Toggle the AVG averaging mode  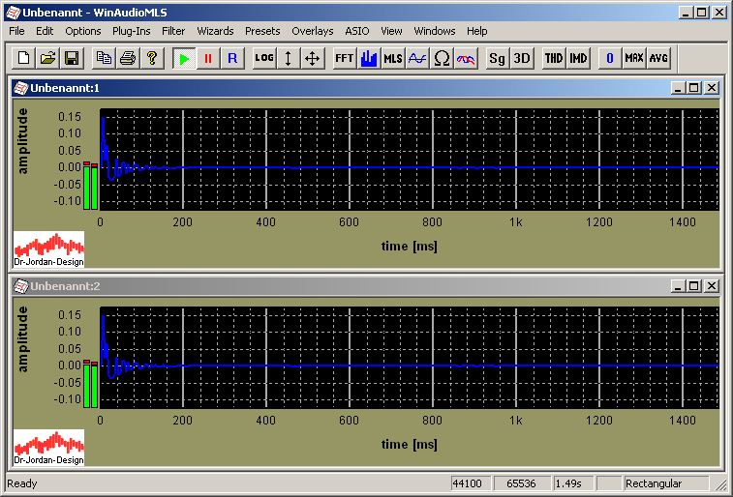[658, 58]
